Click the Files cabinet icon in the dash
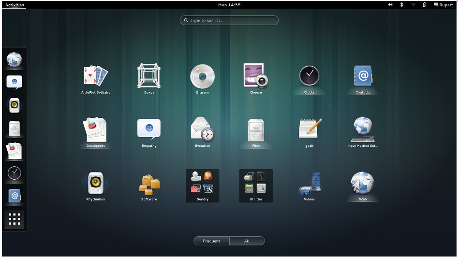The width and height of the screenshot is (458, 257). click(x=15, y=128)
